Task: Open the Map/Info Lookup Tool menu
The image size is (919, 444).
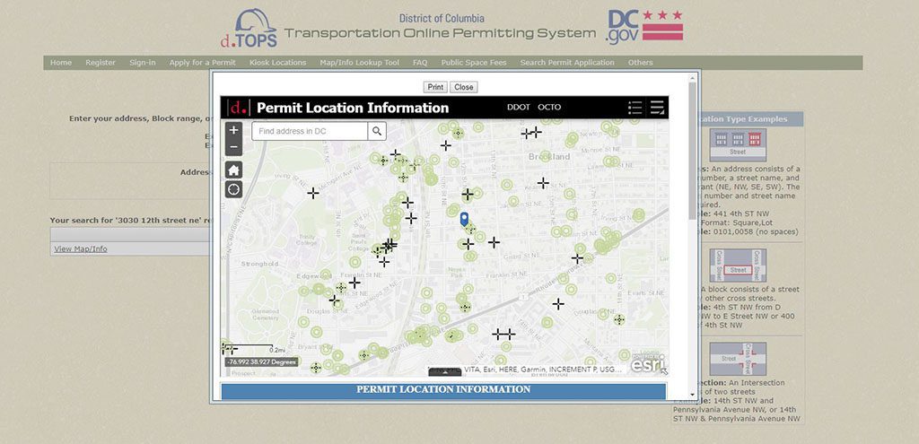Action: 359,63
